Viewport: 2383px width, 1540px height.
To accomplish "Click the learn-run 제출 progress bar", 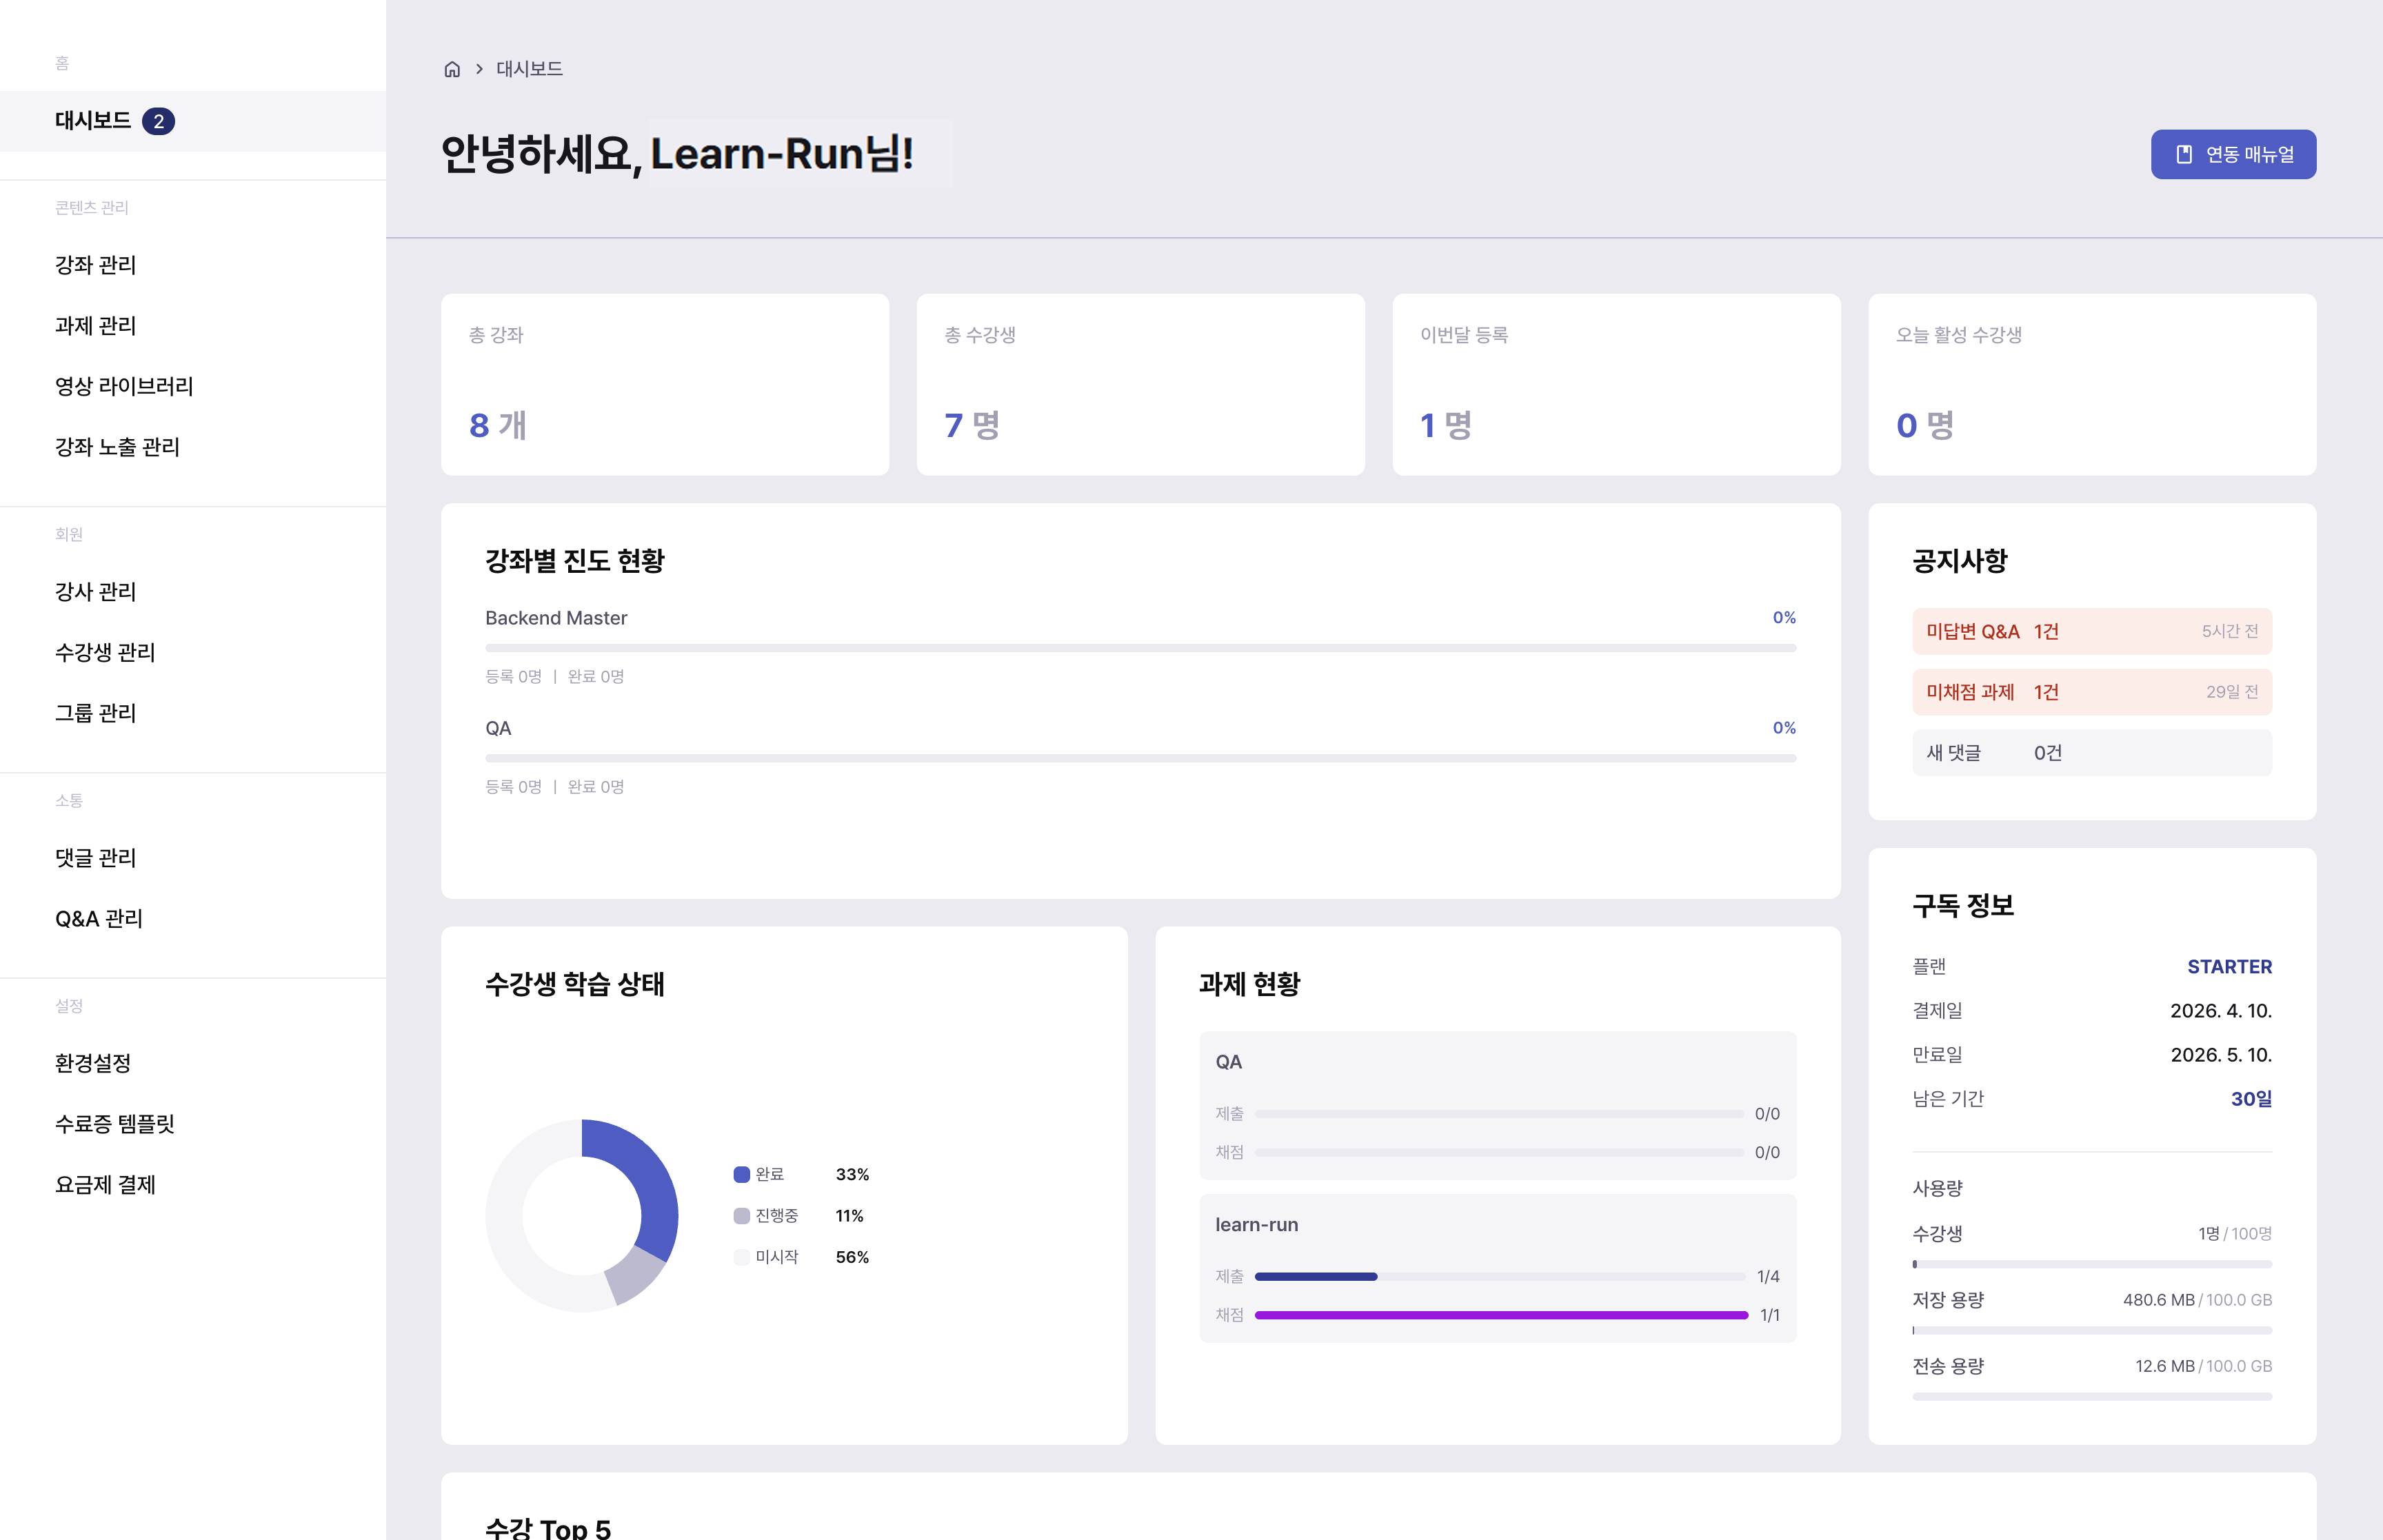I will pos(1499,1276).
